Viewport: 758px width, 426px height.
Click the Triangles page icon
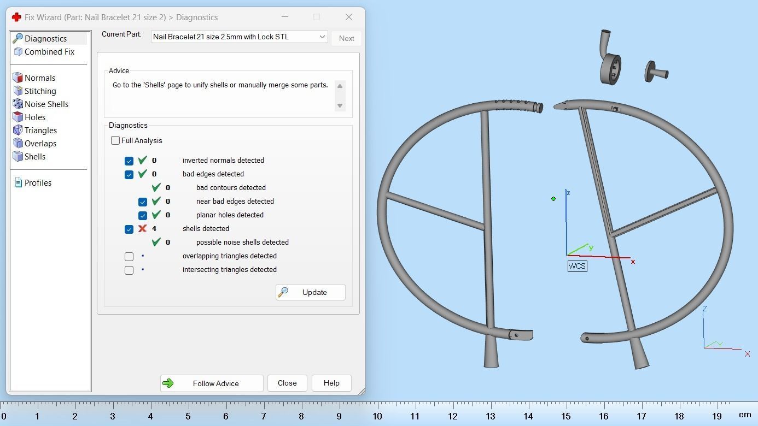[x=18, y=130]
